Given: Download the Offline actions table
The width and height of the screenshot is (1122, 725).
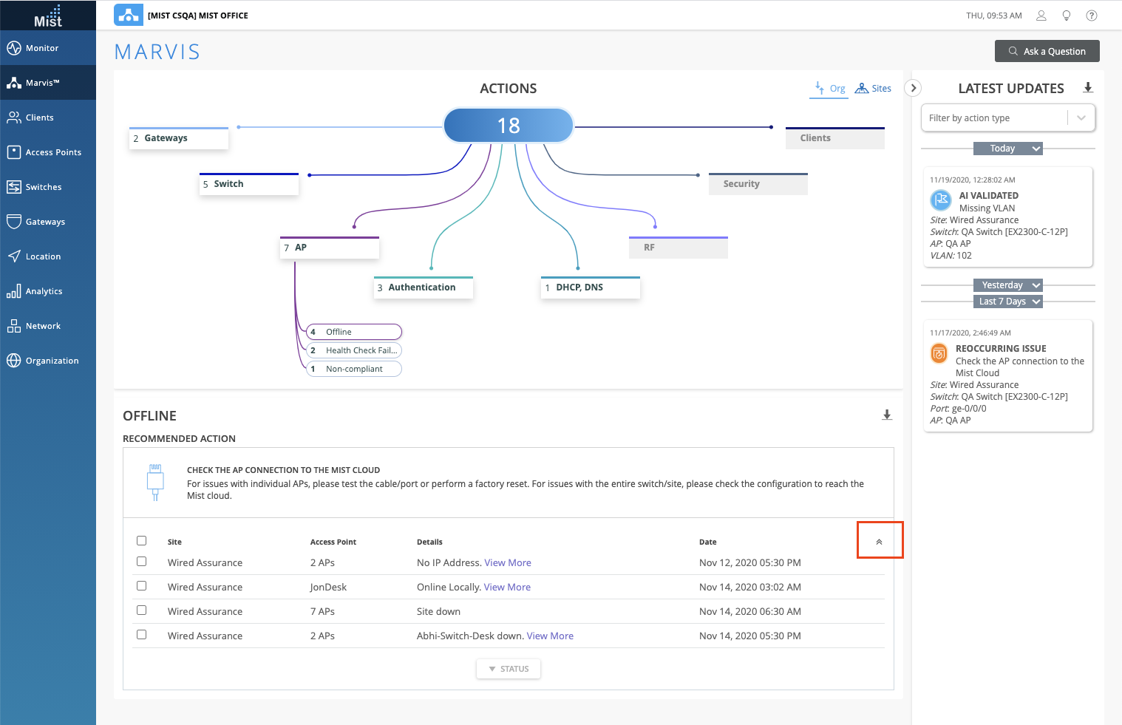Looking at the screenshot, I should [x=886, y=415].
